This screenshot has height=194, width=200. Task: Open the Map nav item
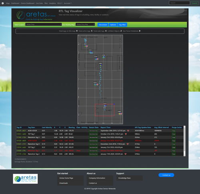coord(8,3)
